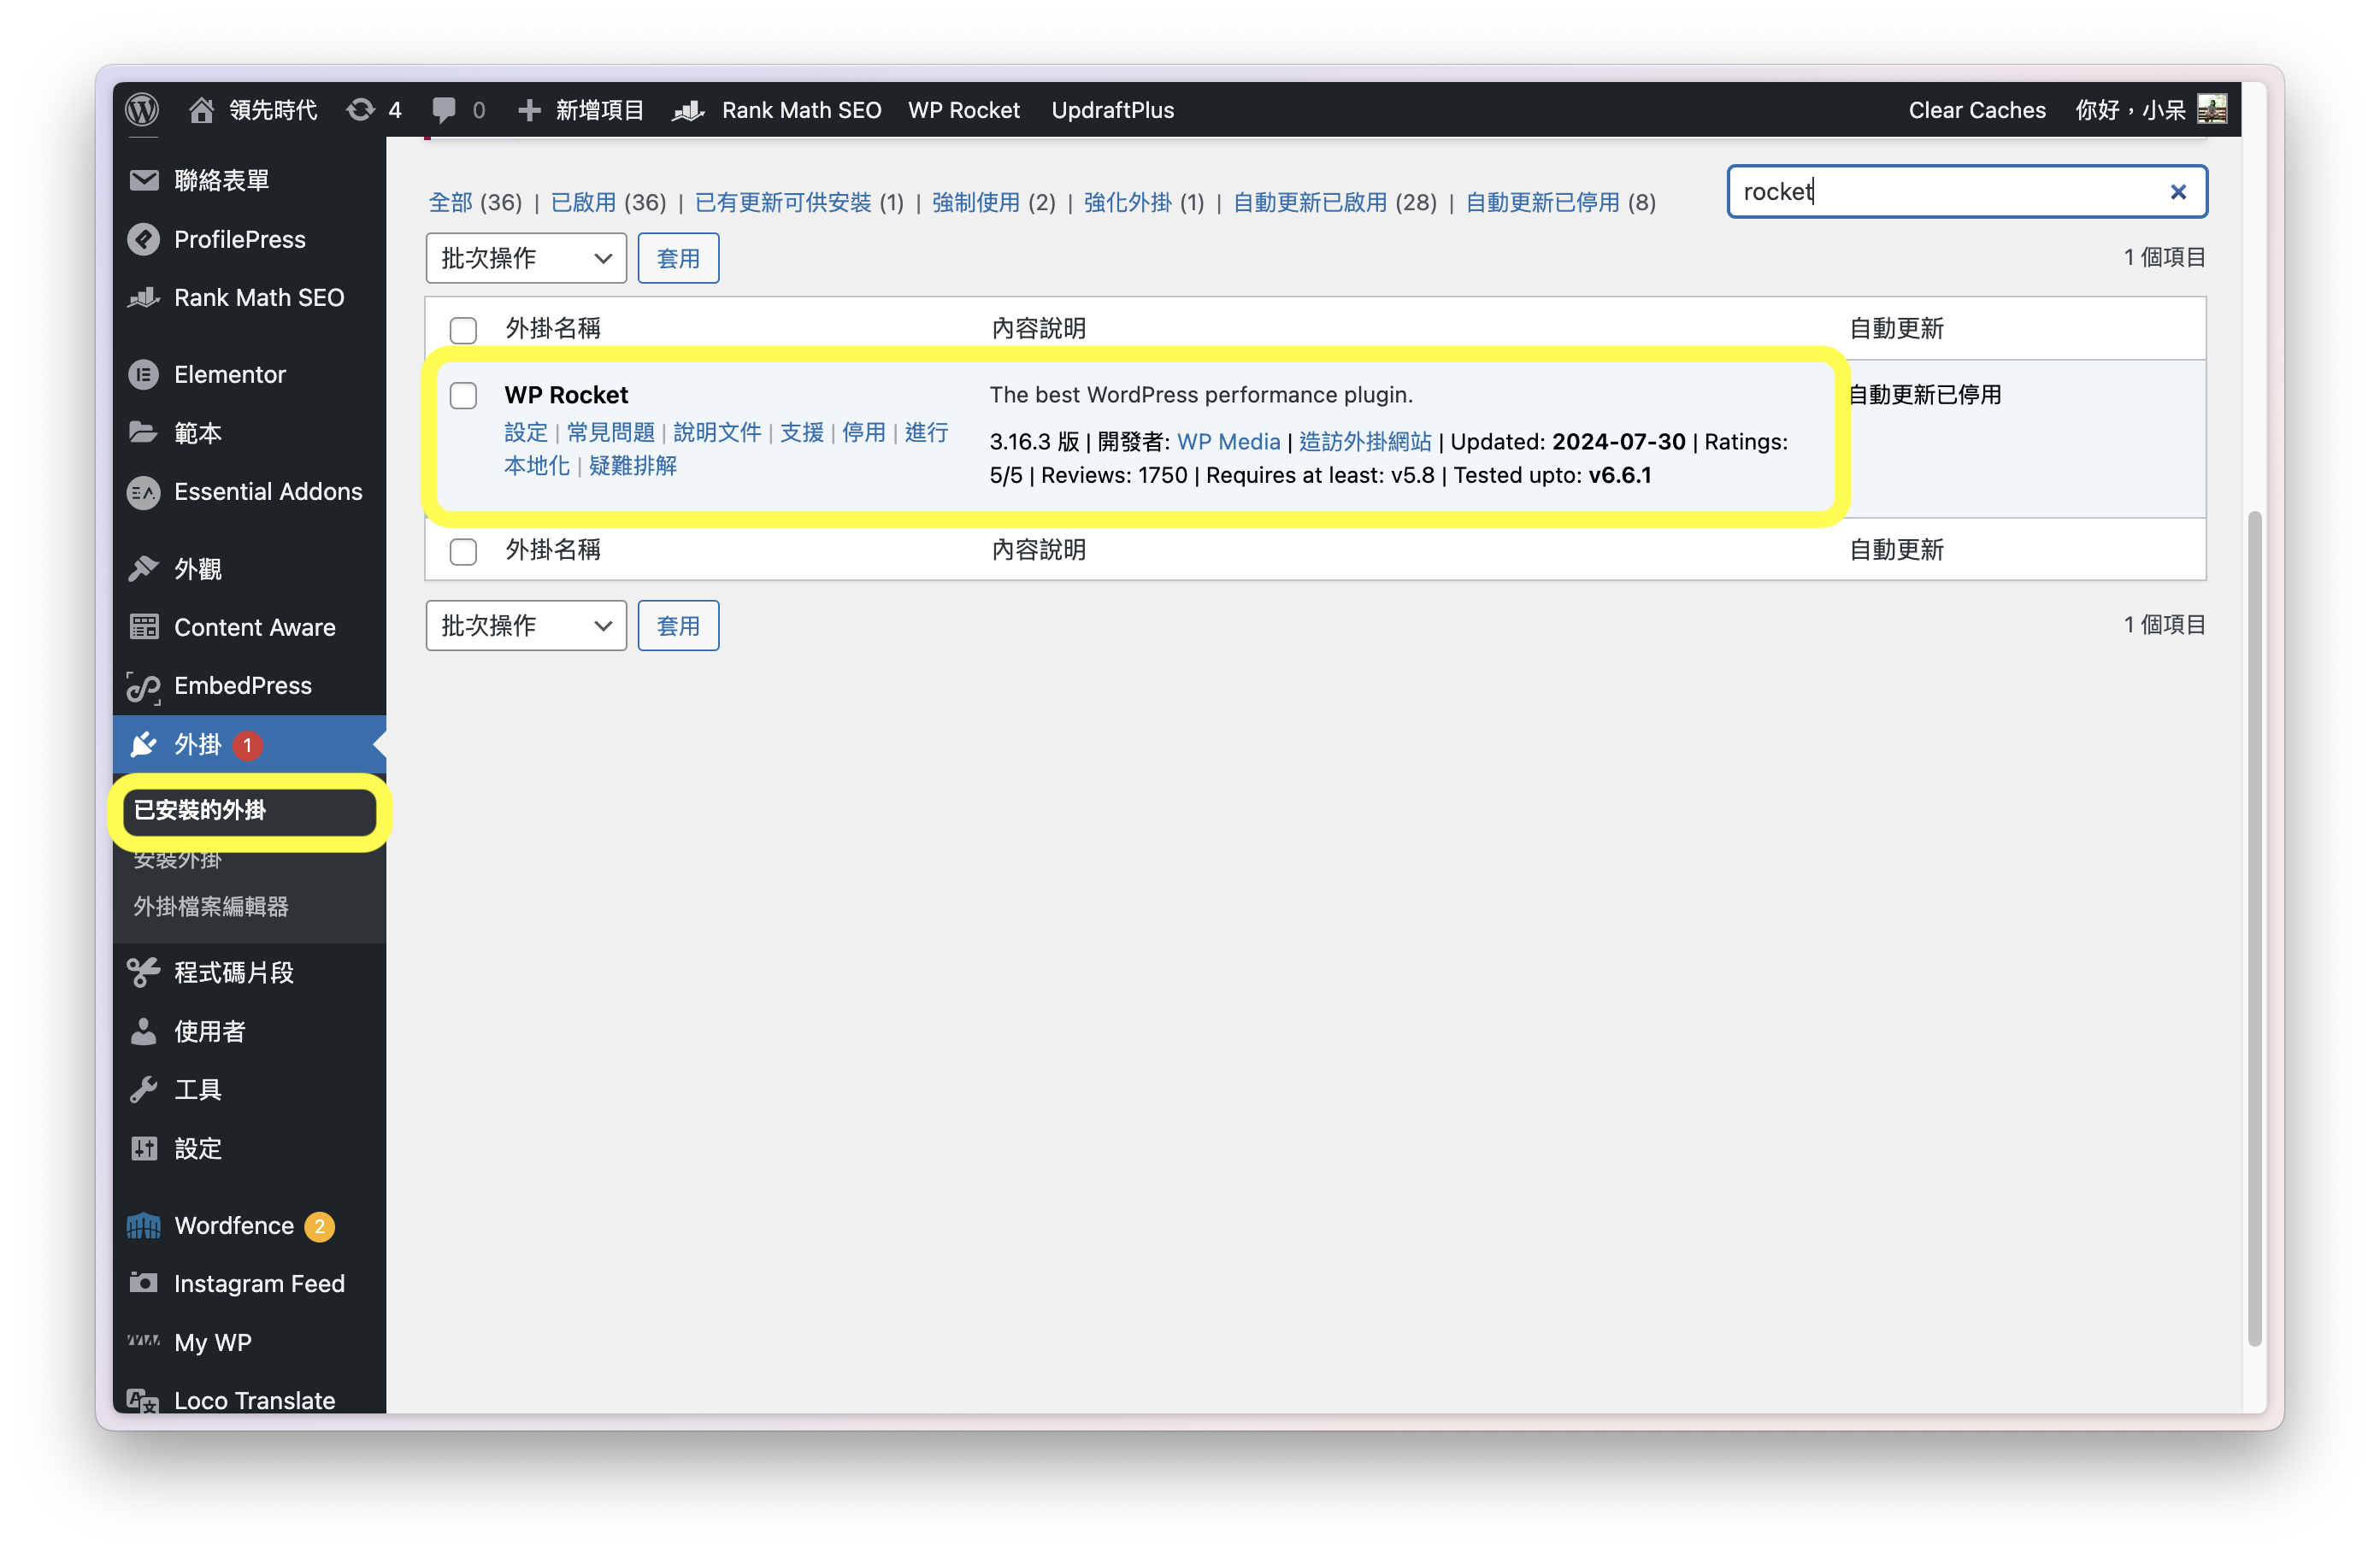The height and width of the screenshot is (1557, 2380).
Task: Open WP Rocket 疑難排解 link
Action: 633,466
